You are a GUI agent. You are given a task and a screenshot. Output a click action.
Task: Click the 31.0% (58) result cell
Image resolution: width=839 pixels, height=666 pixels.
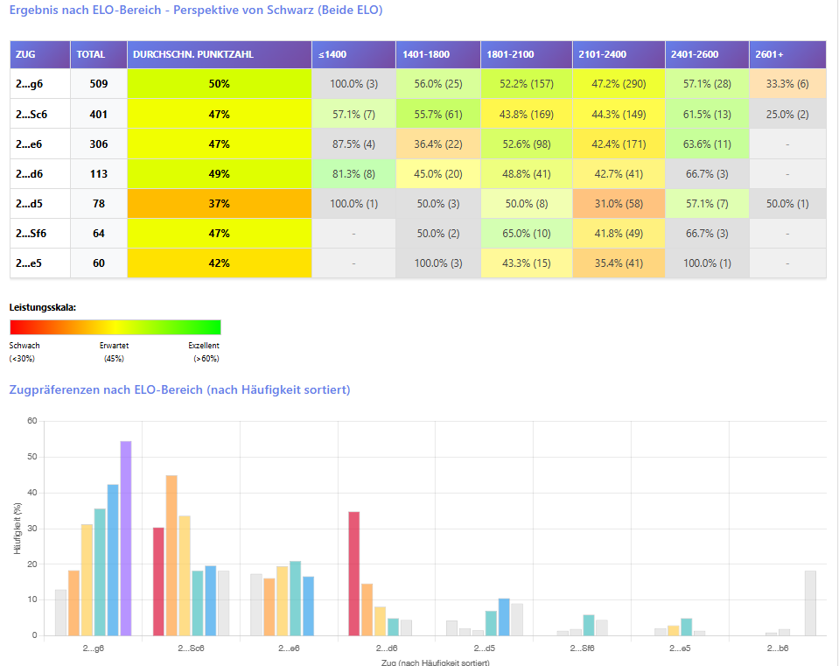(x=617, y=204)
